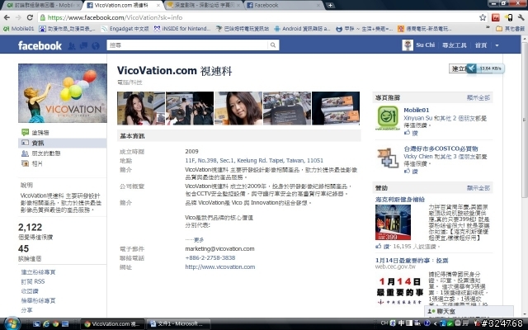Bookmark this page with the star icon

click(x=483, y=17)
